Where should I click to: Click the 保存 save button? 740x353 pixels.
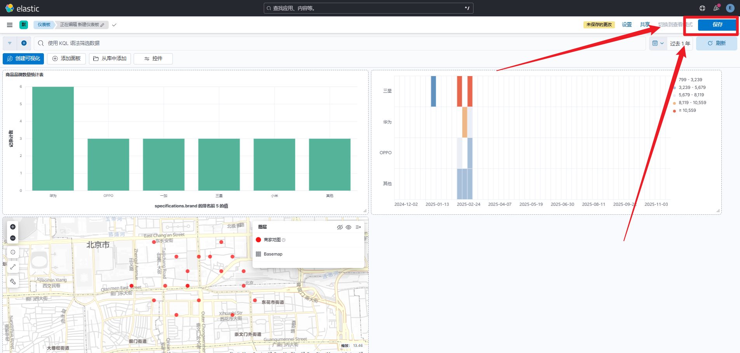(717, 24)
